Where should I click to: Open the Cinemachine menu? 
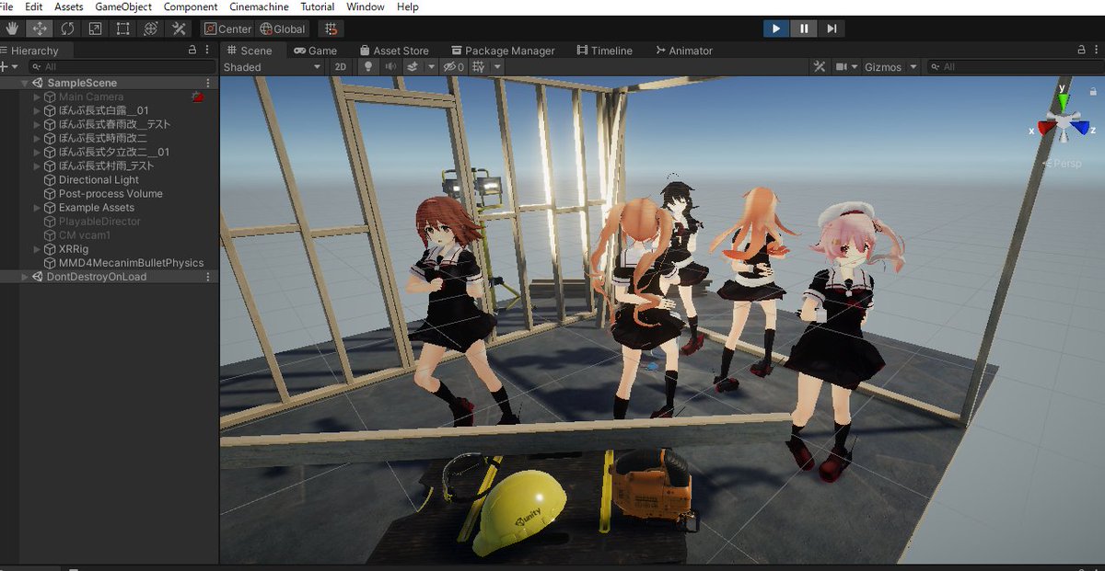pyautogui.click(x=259, y=6)
